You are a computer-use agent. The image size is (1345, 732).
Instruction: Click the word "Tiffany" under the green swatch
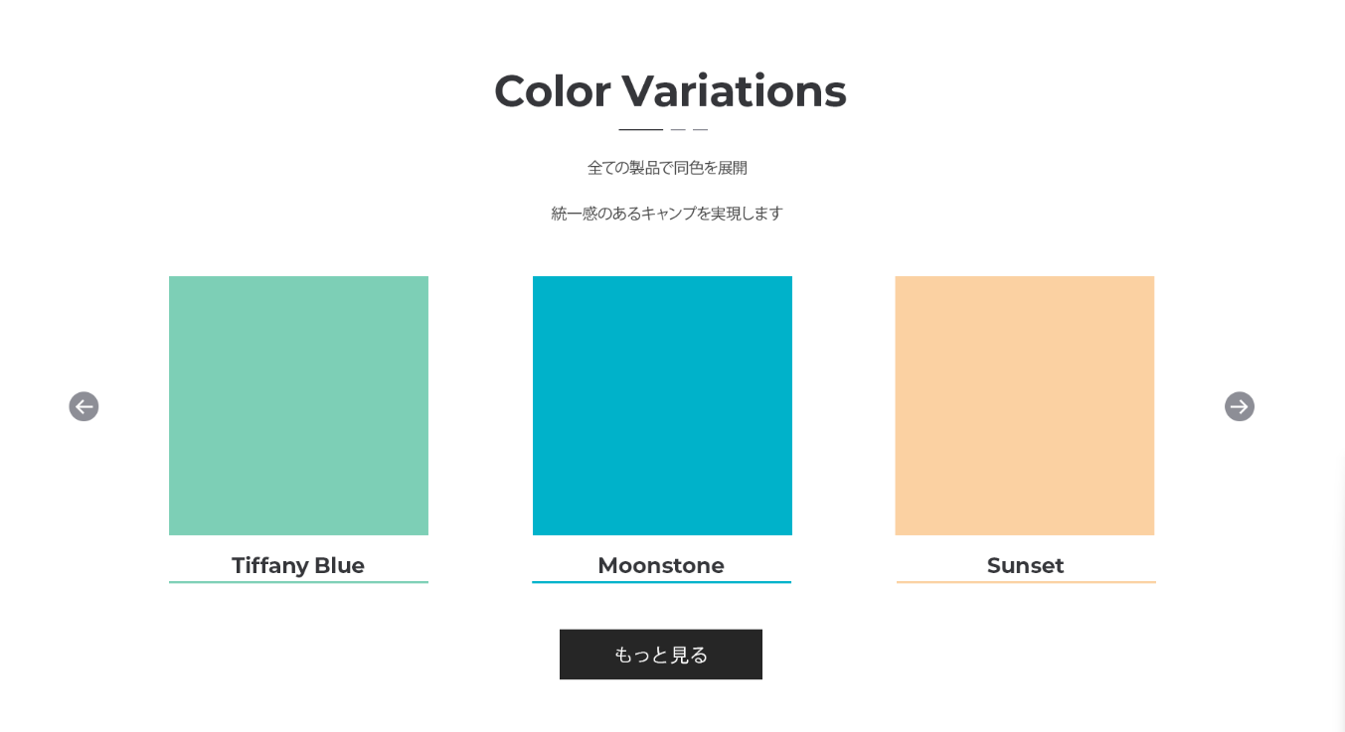coord(269,566)
